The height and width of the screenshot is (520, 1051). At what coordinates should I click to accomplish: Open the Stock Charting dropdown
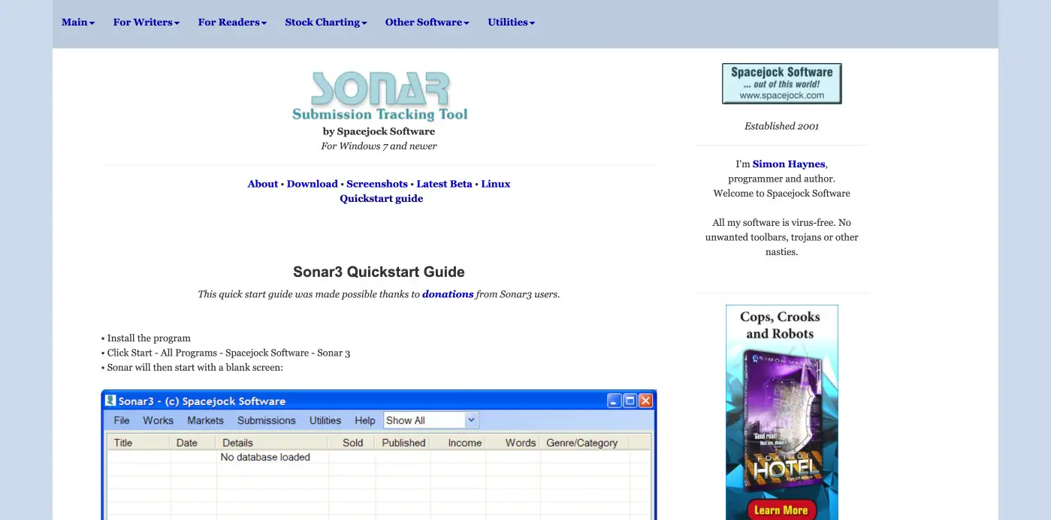pyautogui.click(x=326, y=23)
